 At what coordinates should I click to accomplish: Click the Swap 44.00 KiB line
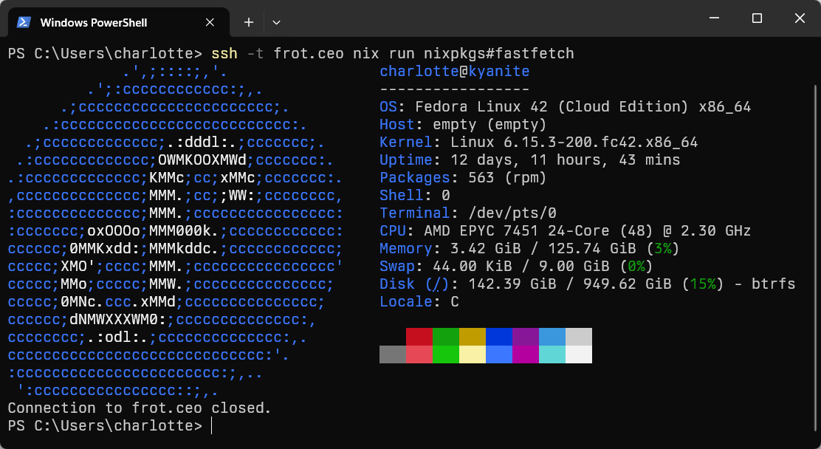coord(516,267)
